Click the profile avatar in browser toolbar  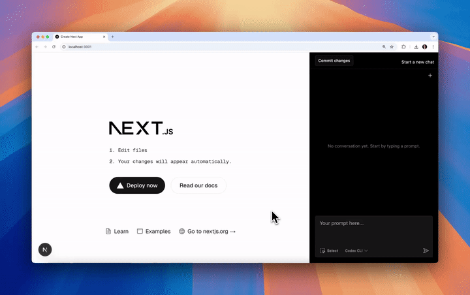pyautogui.click(x=425, y=47)
